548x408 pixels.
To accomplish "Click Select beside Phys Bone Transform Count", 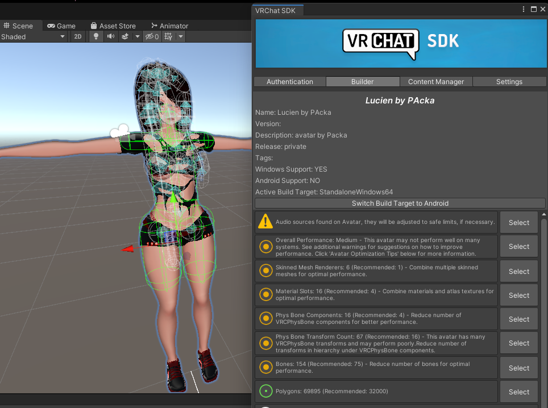I will (519, 343).
